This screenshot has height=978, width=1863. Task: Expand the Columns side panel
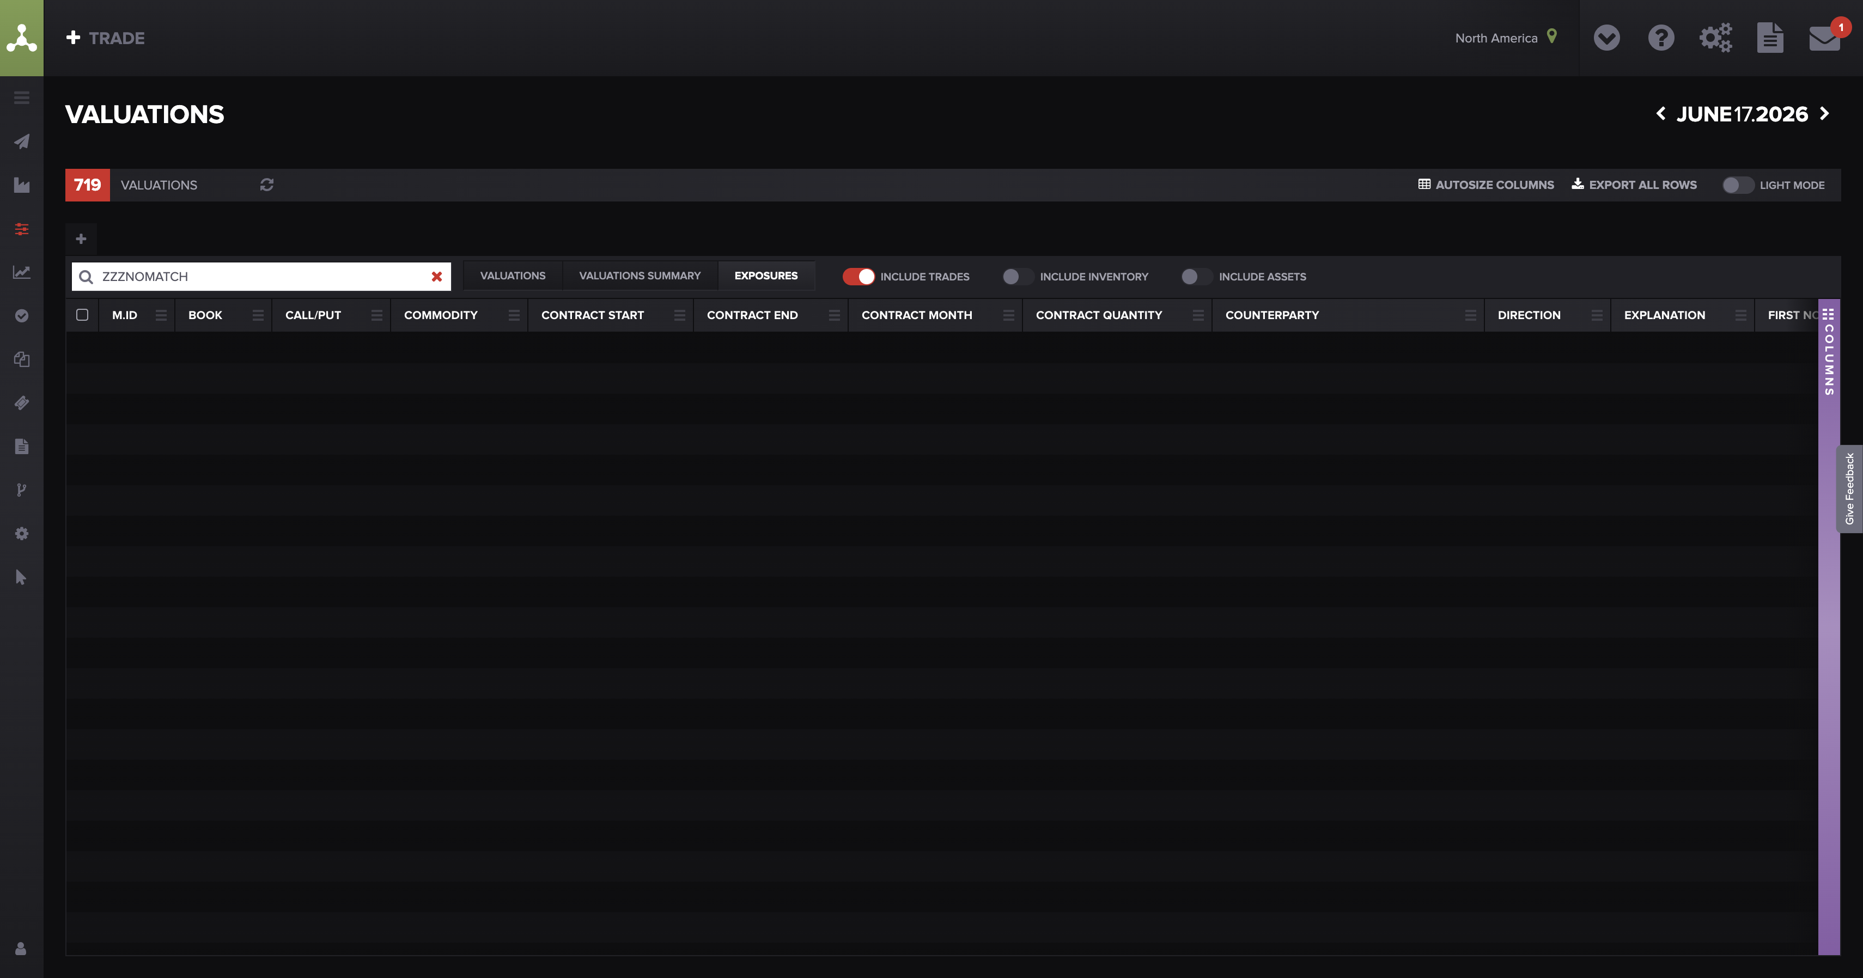(1829, 352)
